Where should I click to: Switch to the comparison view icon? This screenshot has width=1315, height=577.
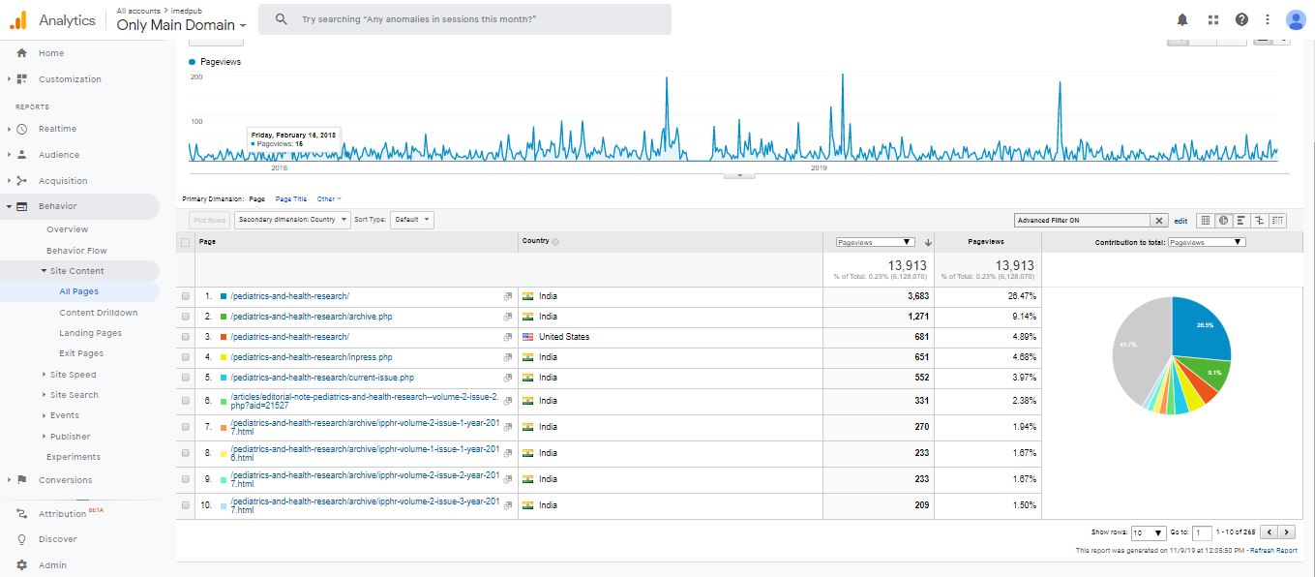pyautogui.click(x=1259, y=221)
